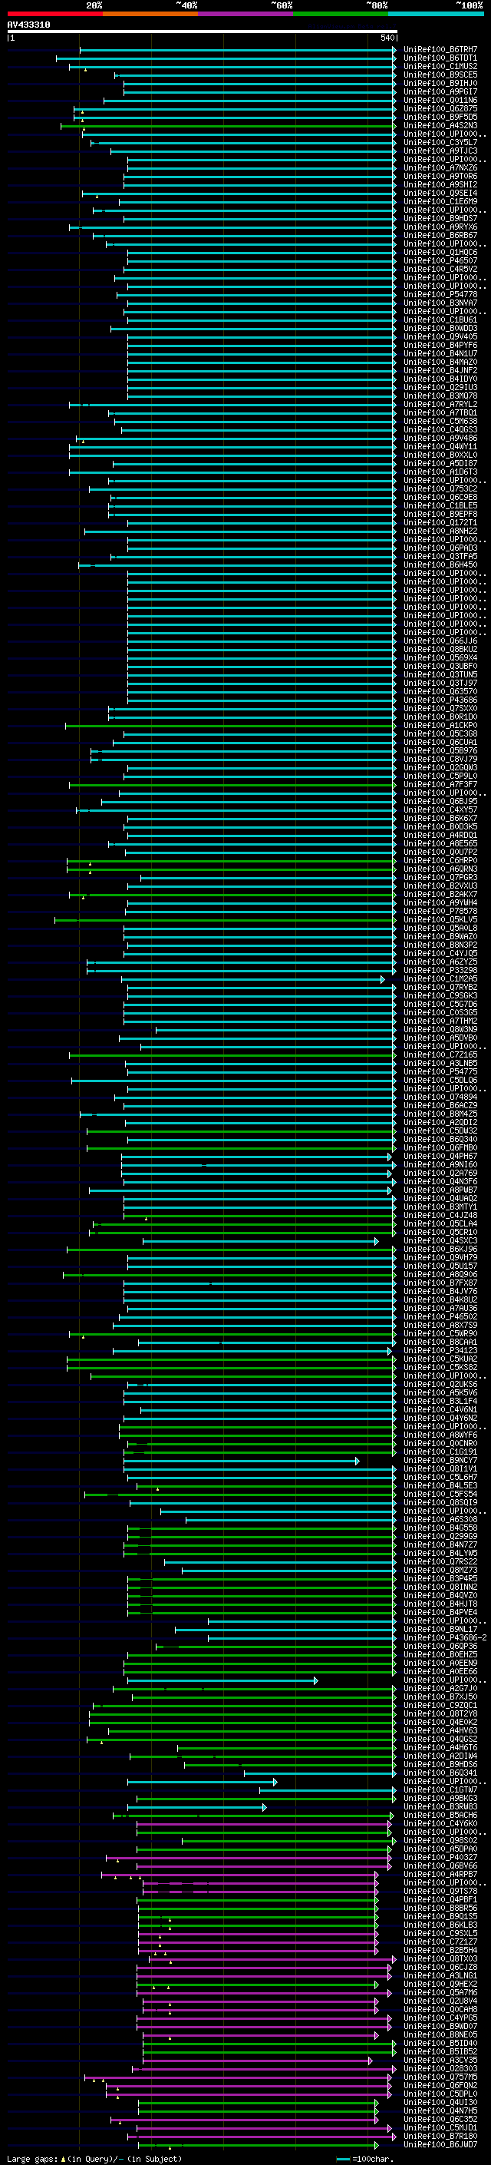Select hit label UniRef100_Q9V405

tap(440, 337)
